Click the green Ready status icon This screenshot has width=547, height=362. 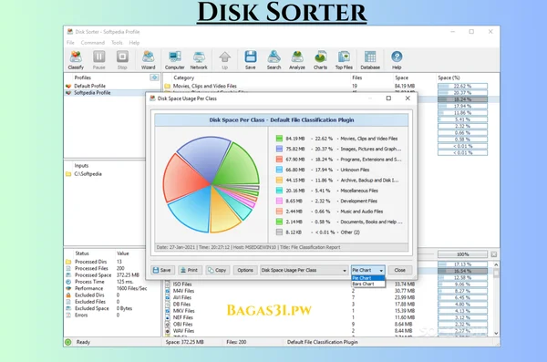coord(68,342)
